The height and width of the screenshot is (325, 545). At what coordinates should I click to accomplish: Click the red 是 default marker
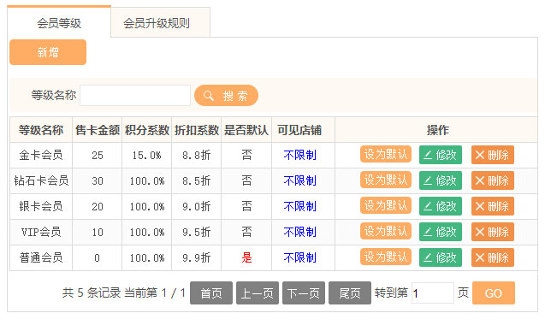coord(246,258)
